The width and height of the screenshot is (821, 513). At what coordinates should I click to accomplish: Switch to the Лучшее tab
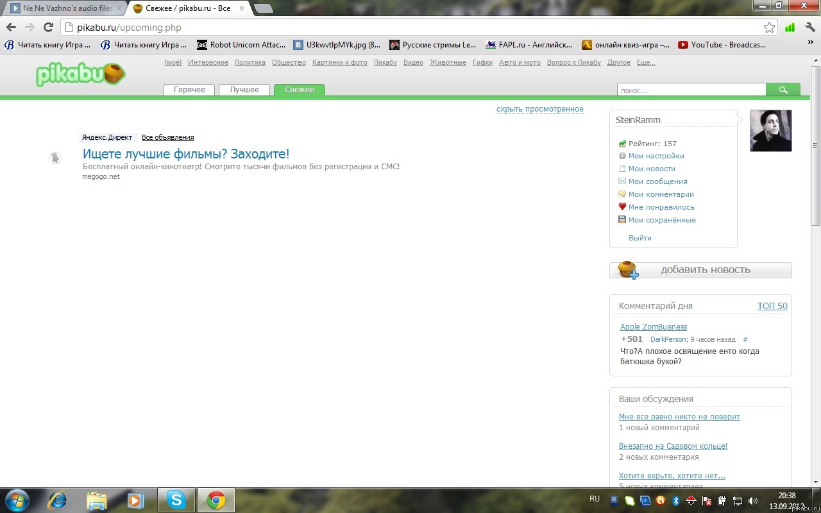pyautogui.click(x=244, y=90)
